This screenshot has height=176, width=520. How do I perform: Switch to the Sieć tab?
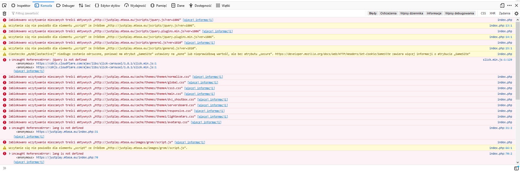(x=85, y=5)
